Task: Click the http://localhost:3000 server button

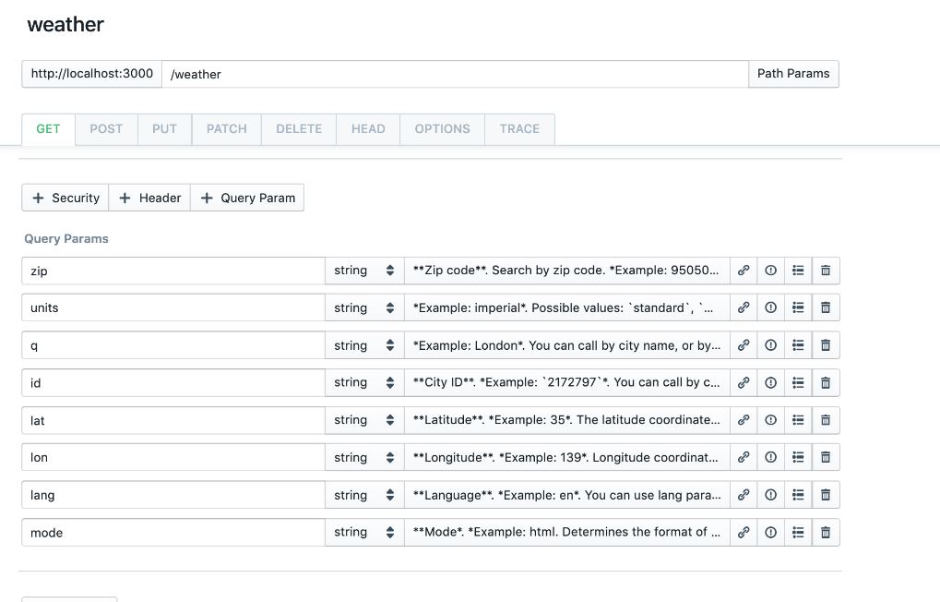Action: click(91, 74)
